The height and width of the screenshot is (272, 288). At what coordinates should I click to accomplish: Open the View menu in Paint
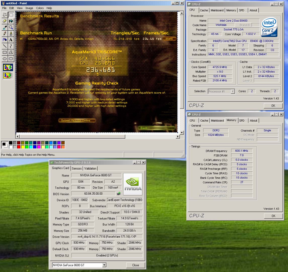[20, 8]
